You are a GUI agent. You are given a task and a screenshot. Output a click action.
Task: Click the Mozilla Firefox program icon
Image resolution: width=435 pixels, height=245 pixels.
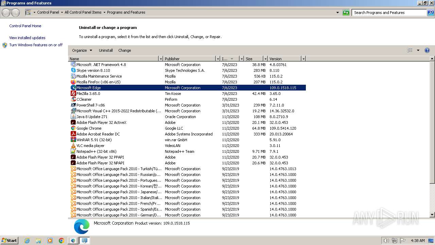pos(73,82)
